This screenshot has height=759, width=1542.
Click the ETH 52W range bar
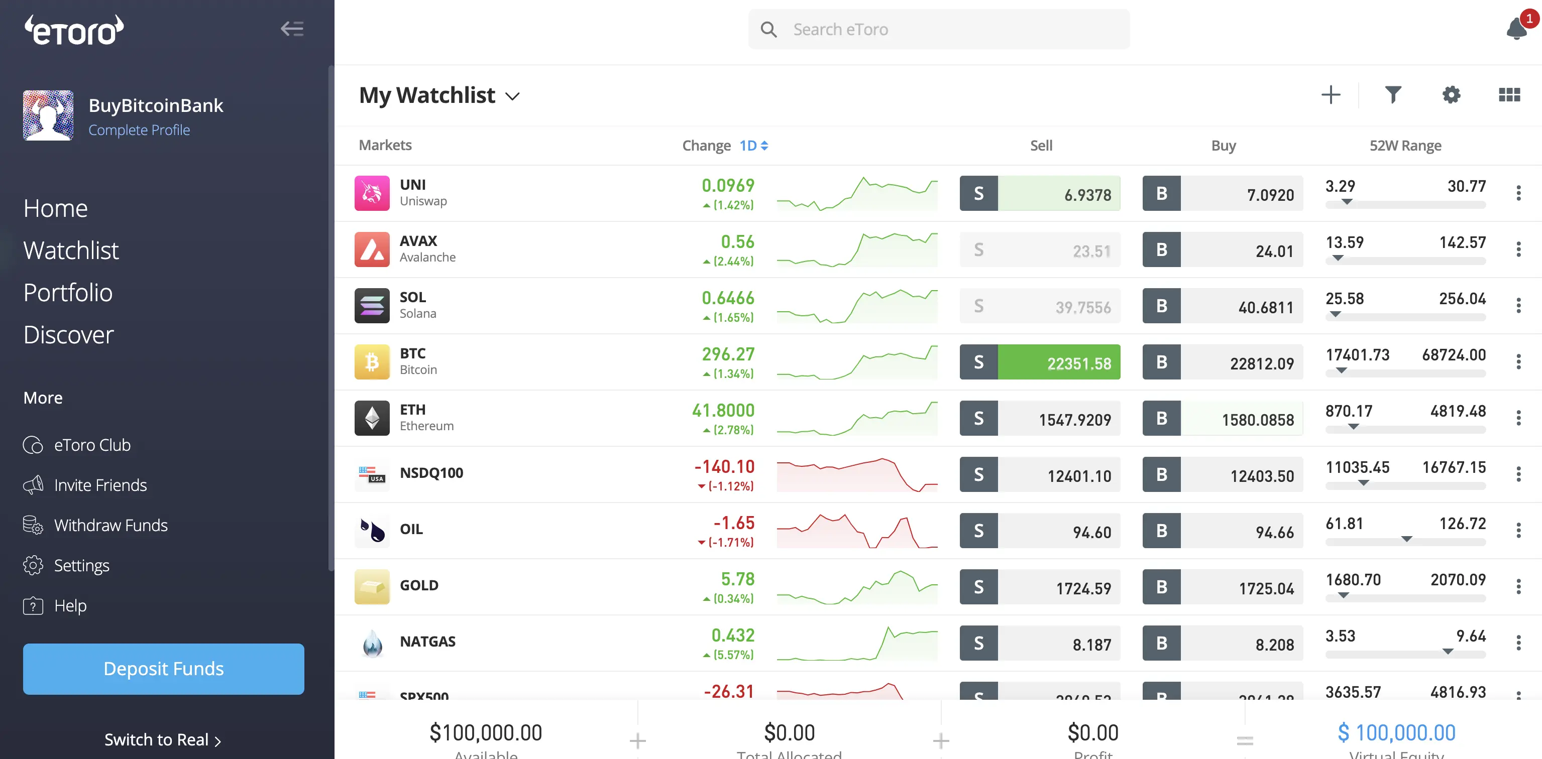coord(1405,430)
